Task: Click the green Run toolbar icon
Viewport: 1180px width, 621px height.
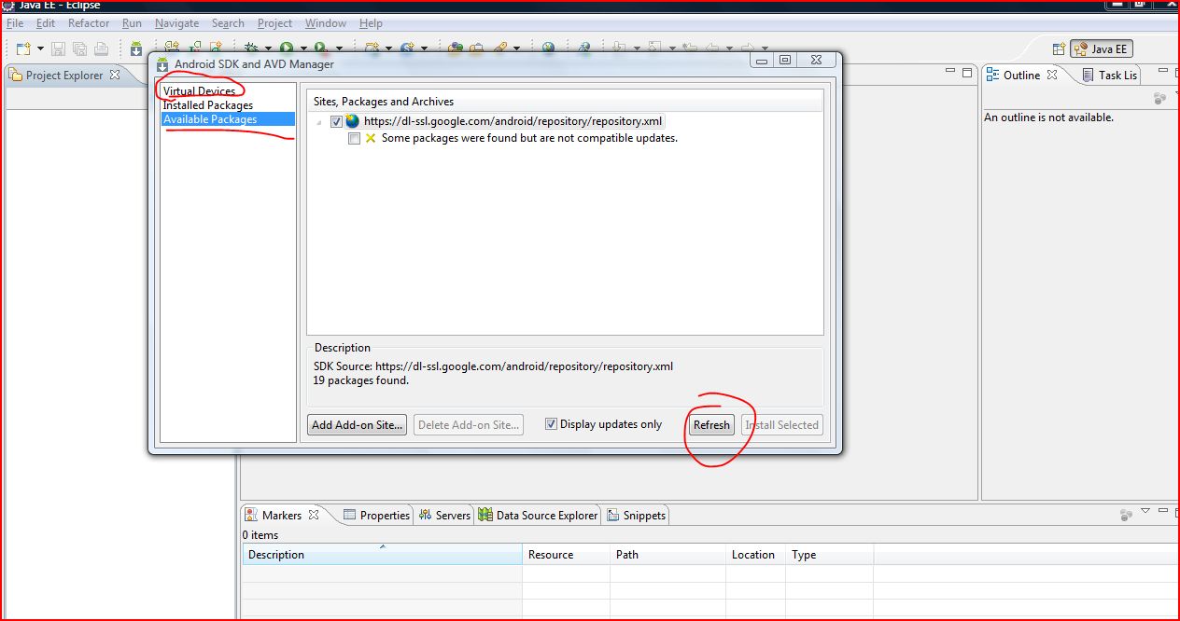Action: point(287,48)
